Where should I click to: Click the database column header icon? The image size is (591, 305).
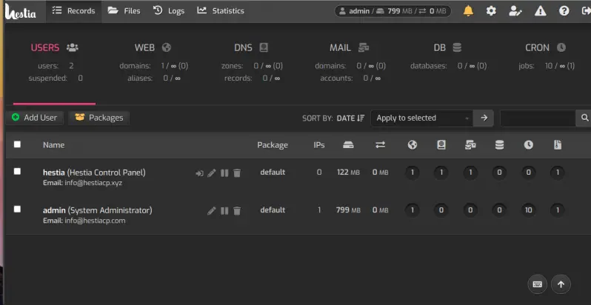tap(499, 145)
